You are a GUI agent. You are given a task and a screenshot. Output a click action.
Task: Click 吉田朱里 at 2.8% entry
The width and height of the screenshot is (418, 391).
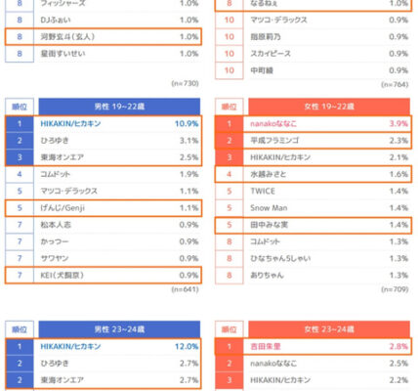(x=313, y=346)
